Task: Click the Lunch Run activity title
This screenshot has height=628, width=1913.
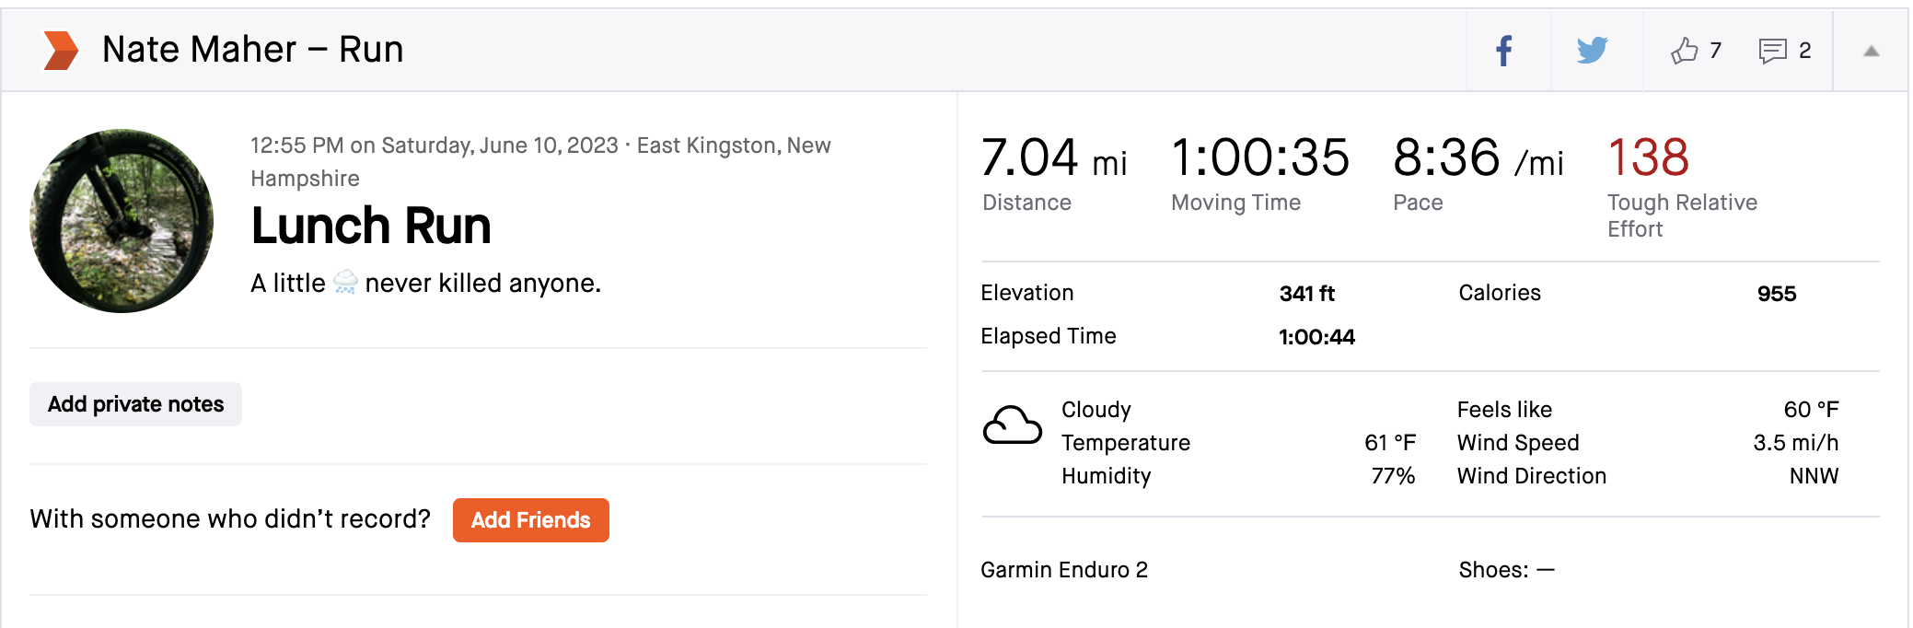Action: click(371, 227)
